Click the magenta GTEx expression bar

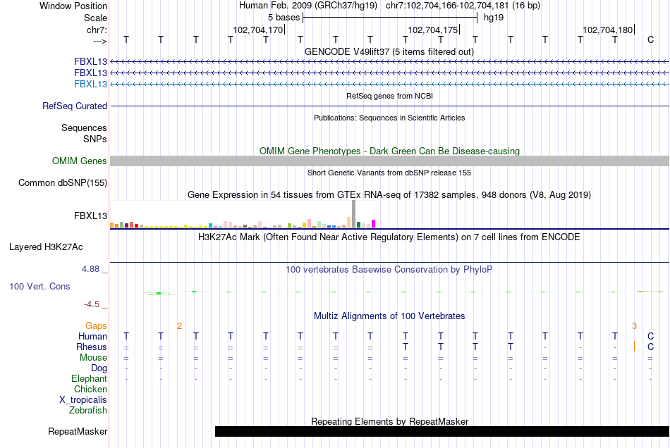point(374,223)
